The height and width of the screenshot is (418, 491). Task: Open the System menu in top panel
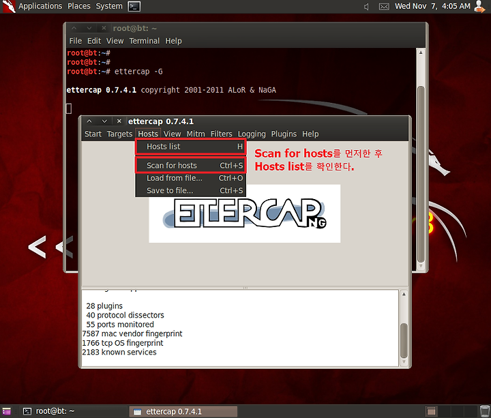pos(109,6)
